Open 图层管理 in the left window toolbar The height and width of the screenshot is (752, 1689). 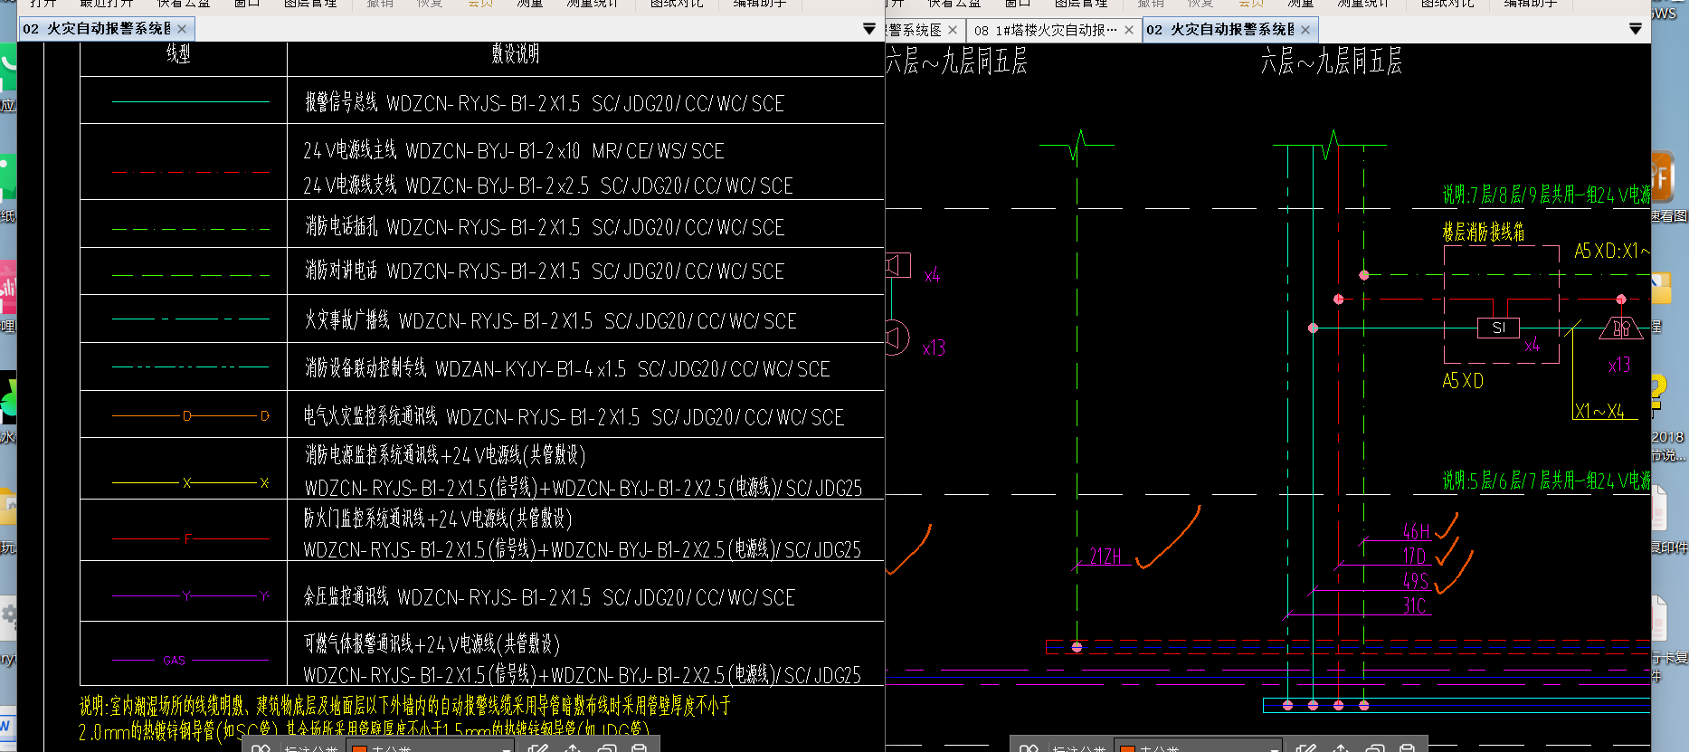point(310,4)
